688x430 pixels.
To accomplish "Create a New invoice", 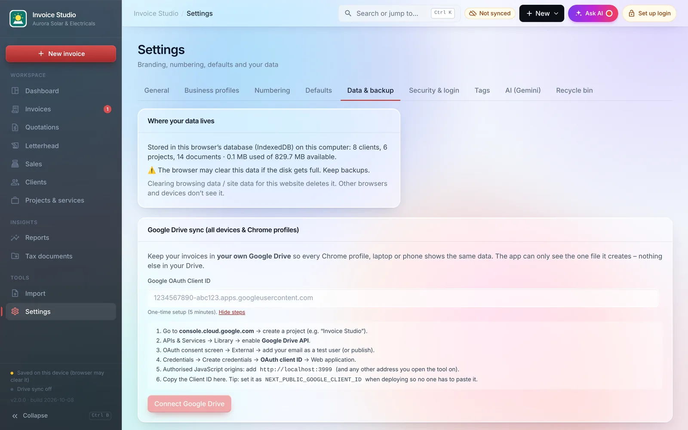I will click(61, 54).
